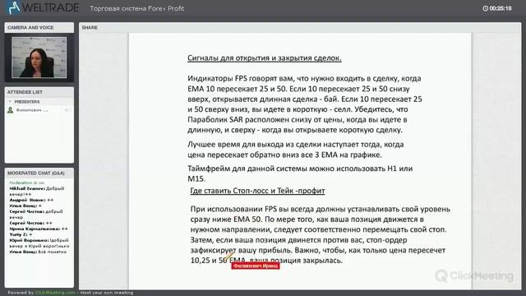Click Yuriy Z's '+' chat message

pyautogui.click(x=21, y=234)
